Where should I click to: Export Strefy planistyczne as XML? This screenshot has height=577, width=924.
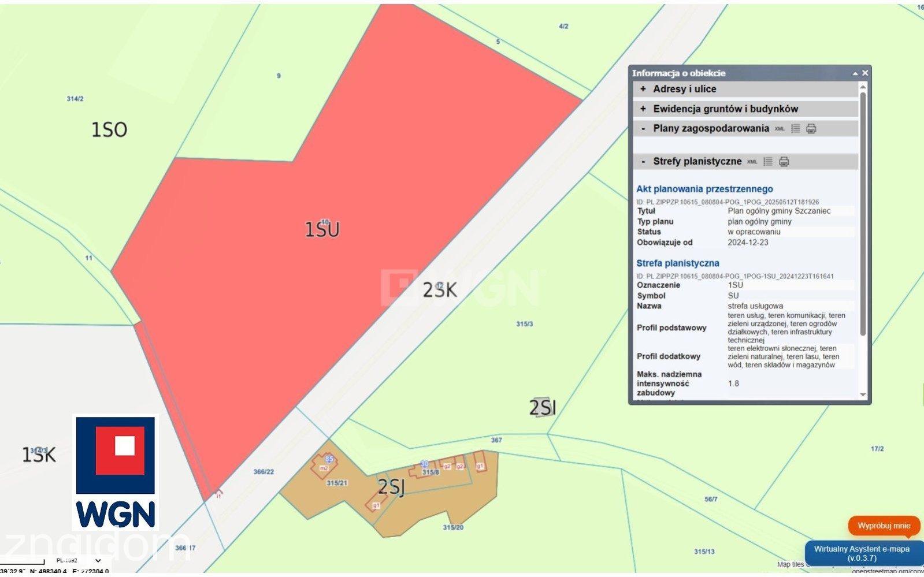pos(752,162)
